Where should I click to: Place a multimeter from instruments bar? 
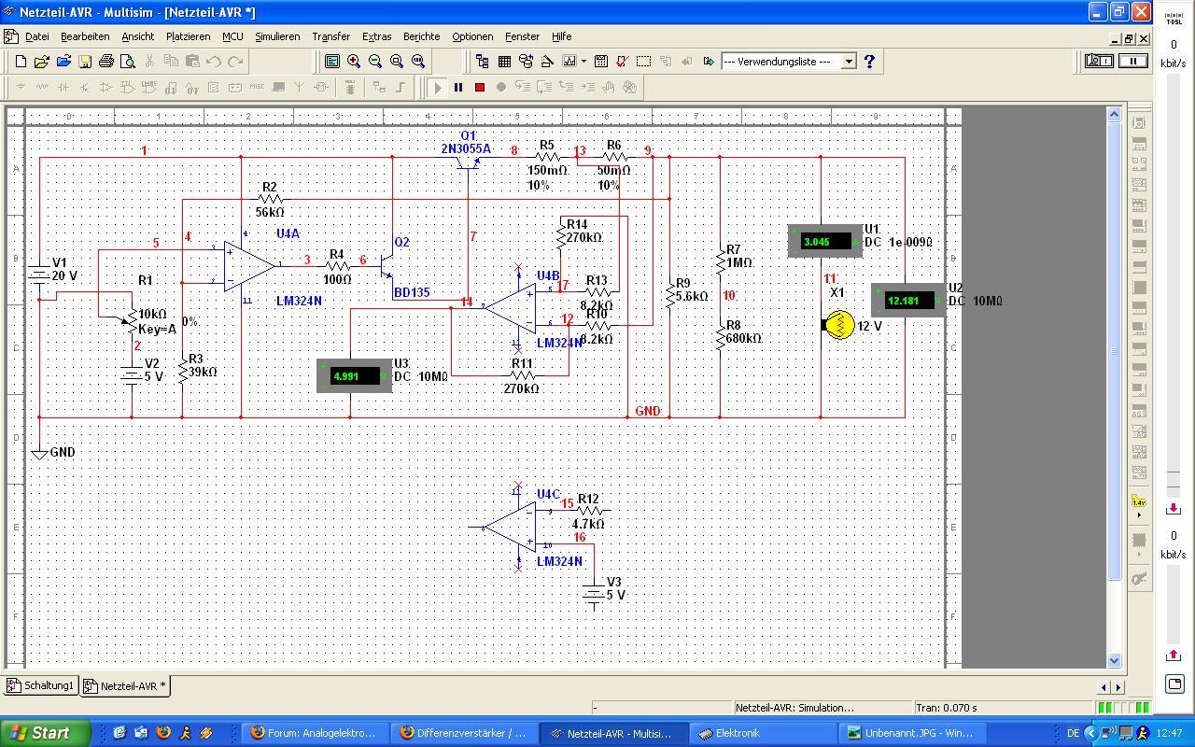click(1139, 123)
